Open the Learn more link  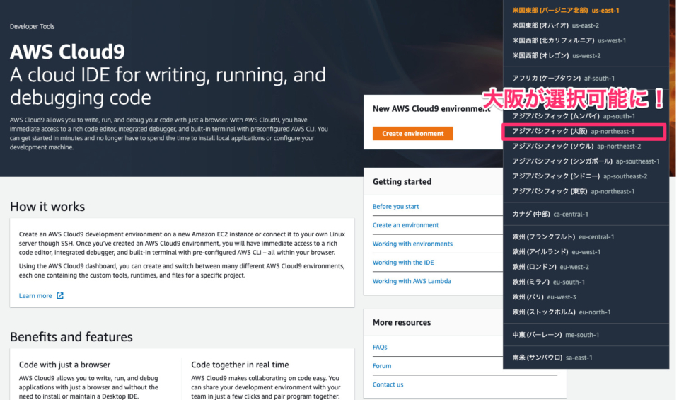coord(35,295)
